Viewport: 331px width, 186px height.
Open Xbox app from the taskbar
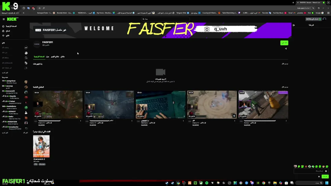coord(201,183)
